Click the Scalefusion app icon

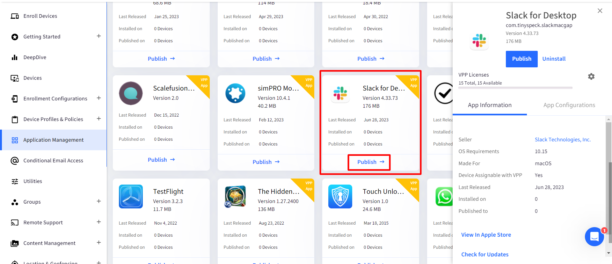pos(131,93)
